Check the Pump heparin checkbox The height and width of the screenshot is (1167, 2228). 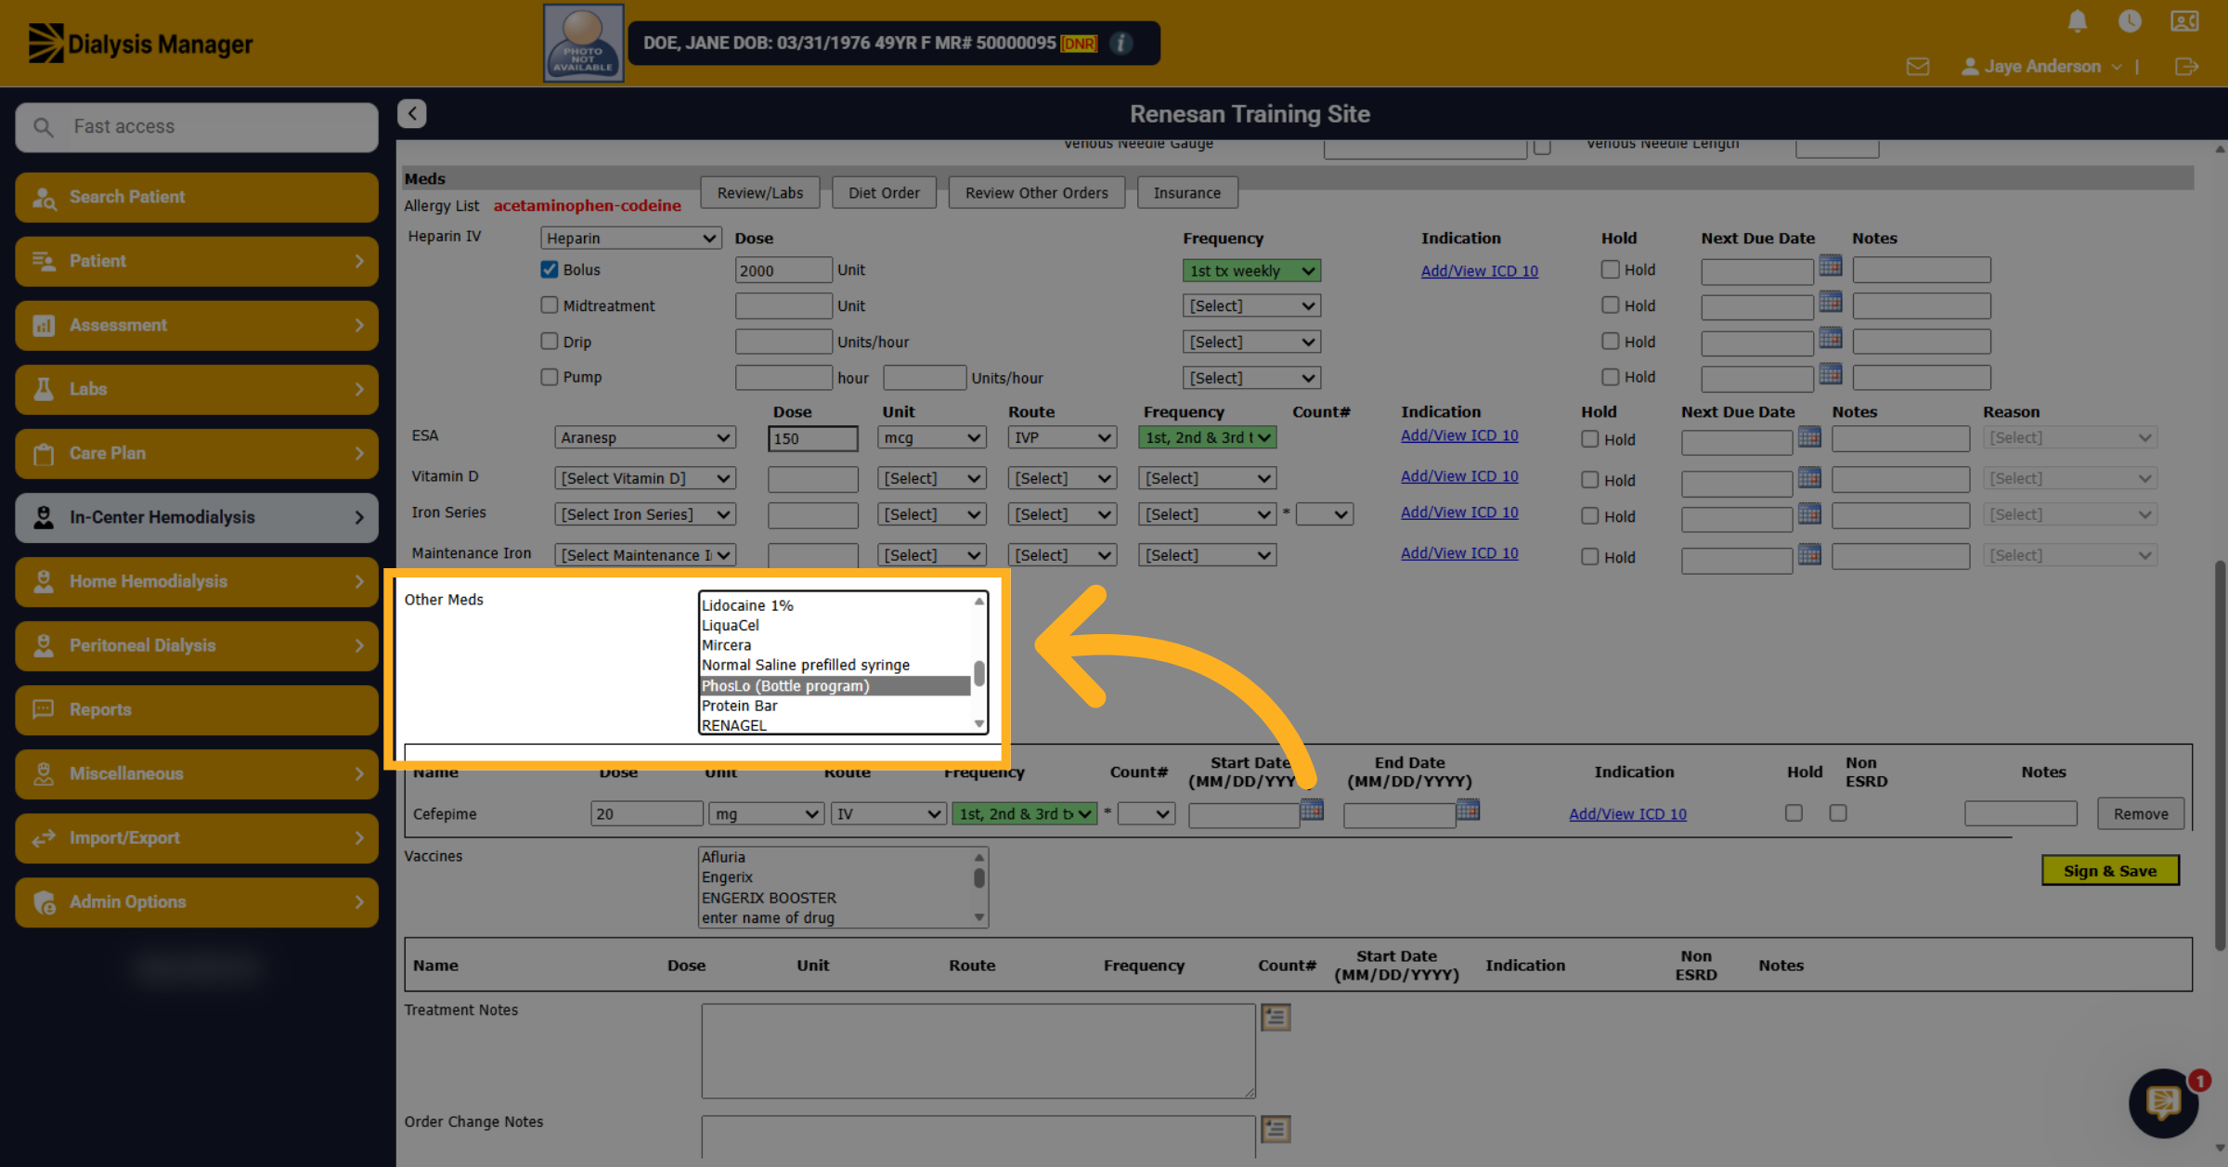pos(550,376)
